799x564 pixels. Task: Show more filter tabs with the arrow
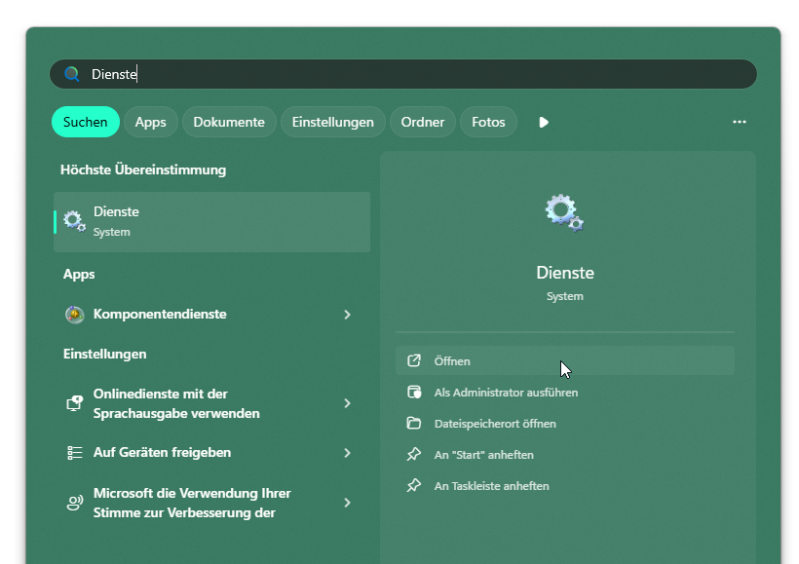[x=543, y=123]
